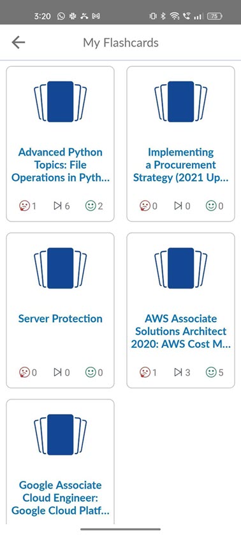Open the Server Protection title link

[61, 318]
